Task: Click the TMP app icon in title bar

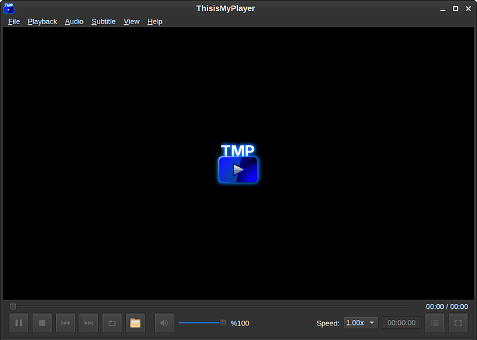Action: pyautogui.click(x=9, y=8)
